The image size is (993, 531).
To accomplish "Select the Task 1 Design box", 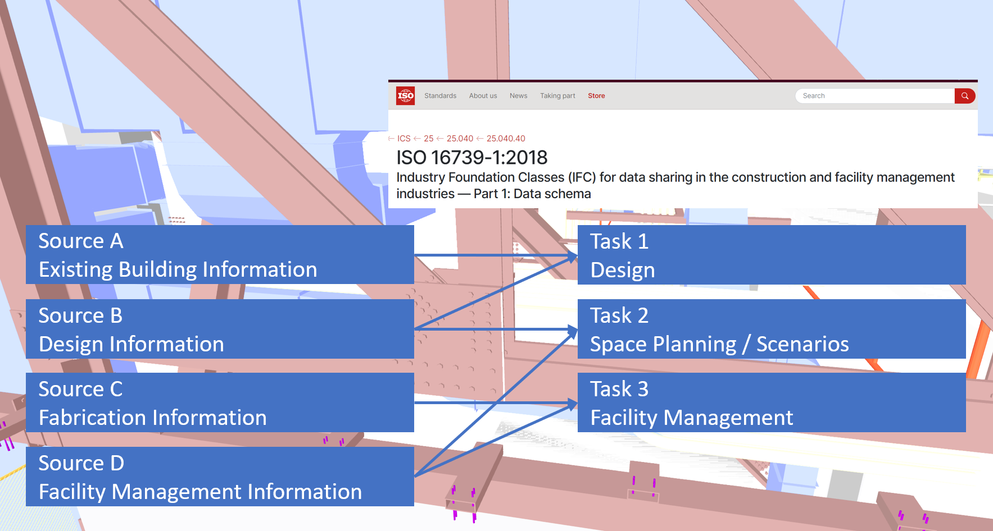I will 772,255.
